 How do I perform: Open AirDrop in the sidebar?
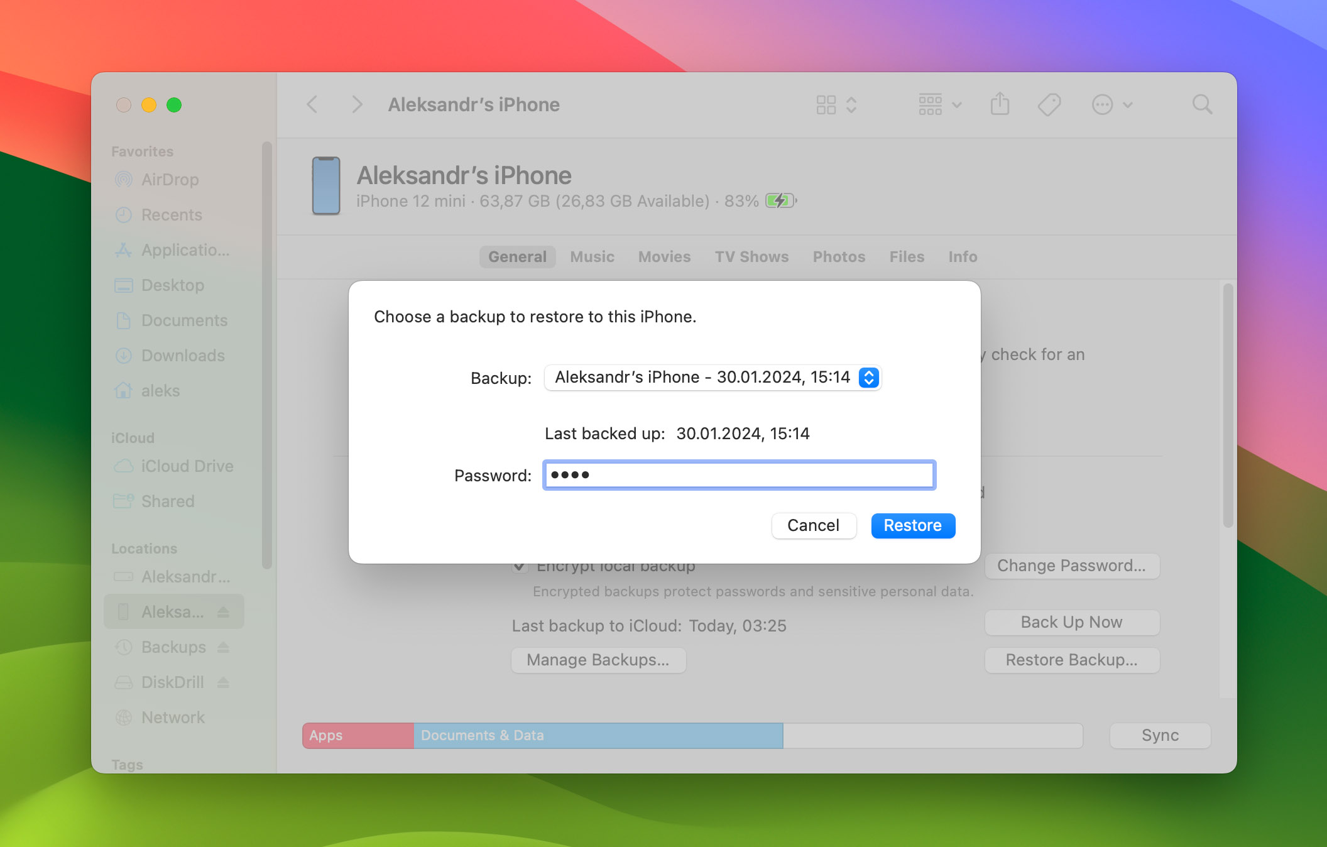pyautogui.click(x=174, y=180)
